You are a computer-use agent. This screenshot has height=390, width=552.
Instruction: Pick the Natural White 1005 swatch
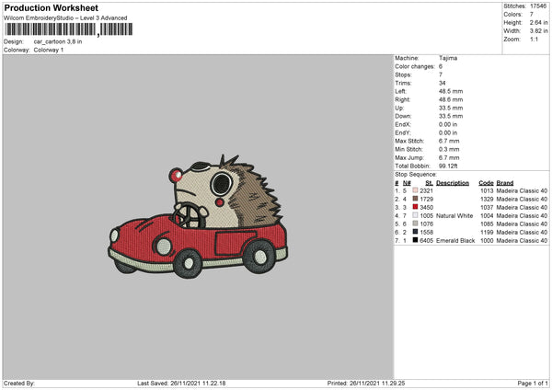click(x=415, y=215)
